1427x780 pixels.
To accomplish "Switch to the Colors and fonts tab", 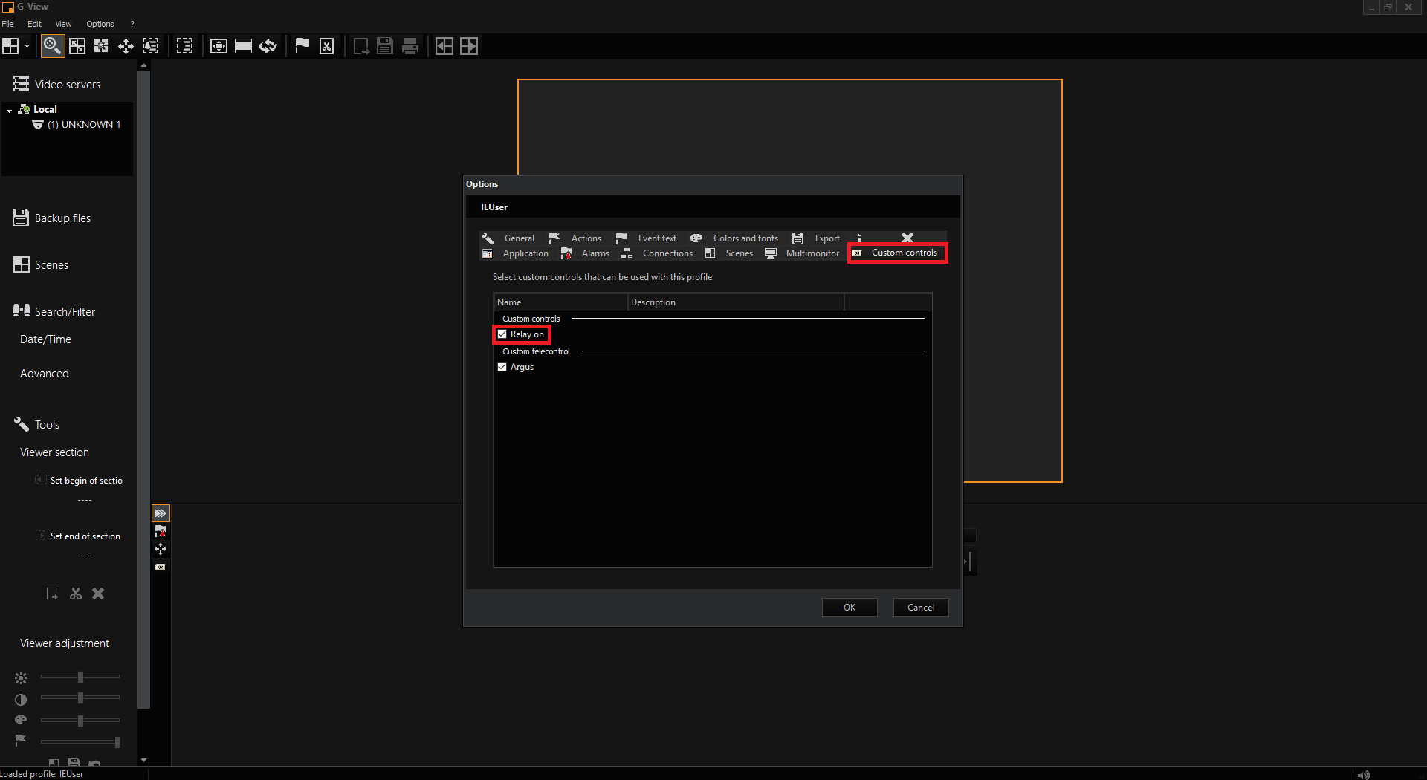I will (745, 238).
